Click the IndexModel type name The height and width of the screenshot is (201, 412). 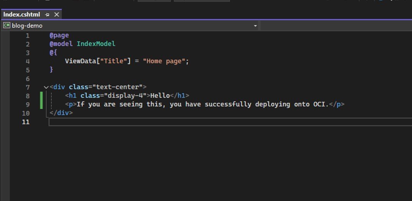[96, 44]
